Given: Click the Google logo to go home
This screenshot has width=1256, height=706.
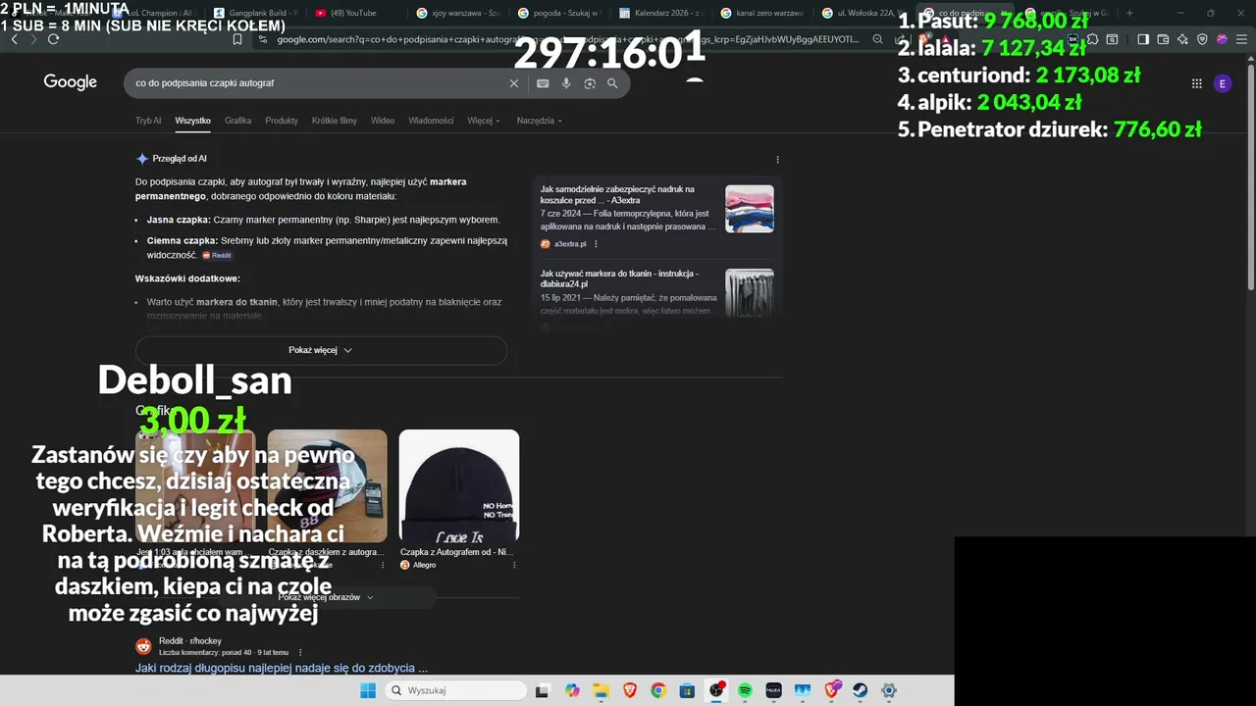Looking at the screenshot, I should (70, 82).
